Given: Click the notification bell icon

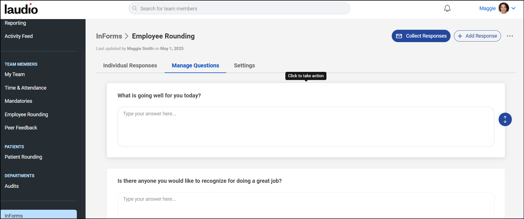Looking at the screenshot, I should point(447,8).
